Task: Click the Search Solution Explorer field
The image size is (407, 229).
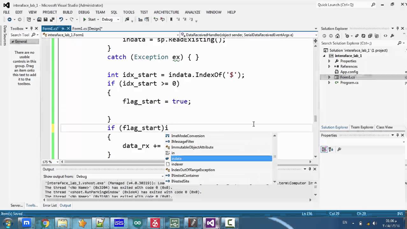Action: (x=358, y=43)
